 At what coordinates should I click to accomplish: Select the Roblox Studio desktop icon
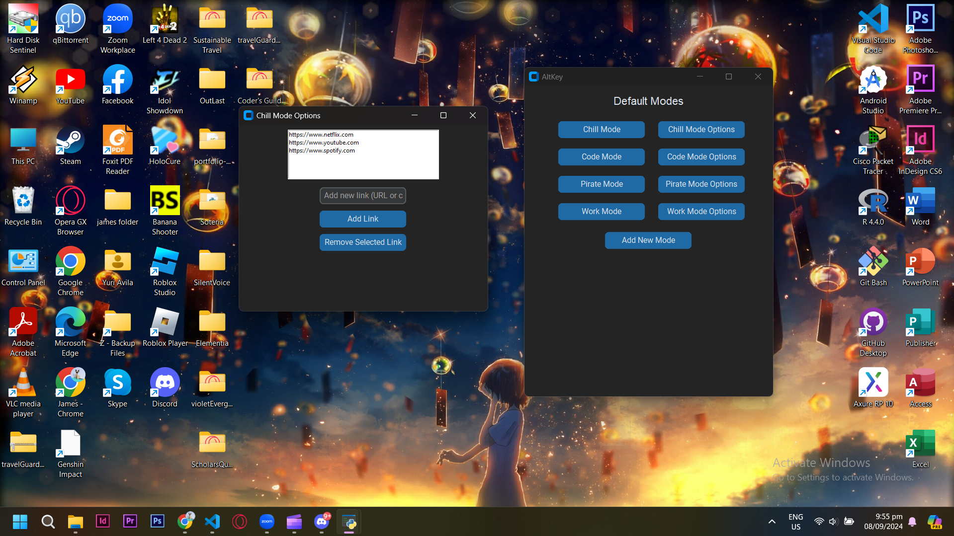pyautogui.click(x=165, y=271)
